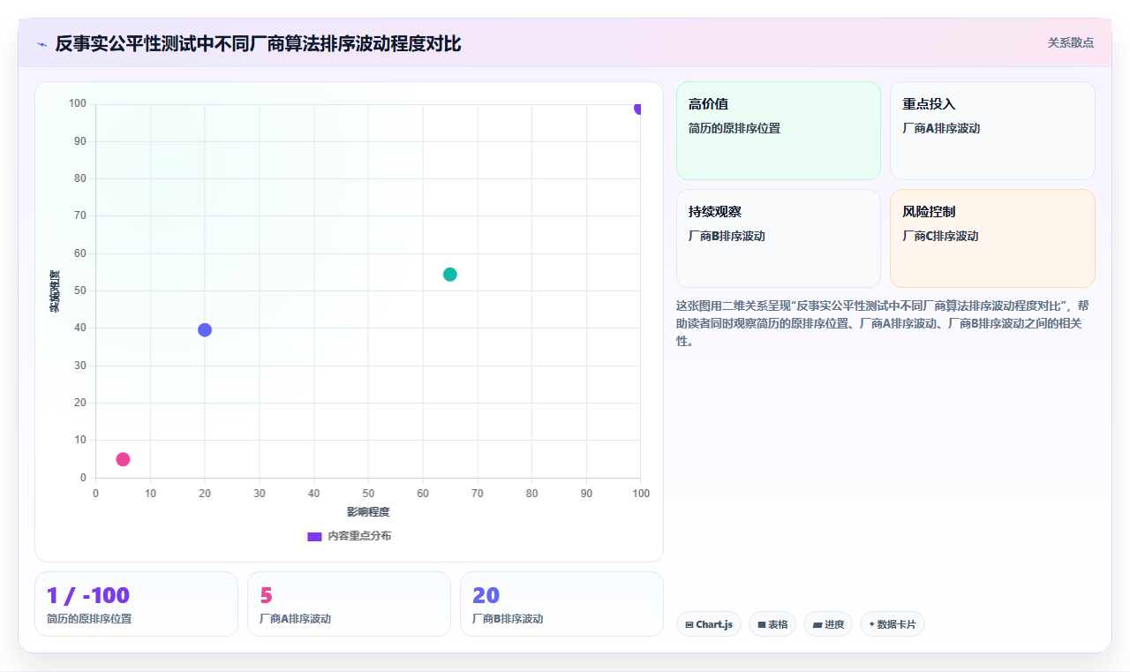Open the 重点投入 card
This screenshot has height=672, width=1130.
[x=992, y=131]
